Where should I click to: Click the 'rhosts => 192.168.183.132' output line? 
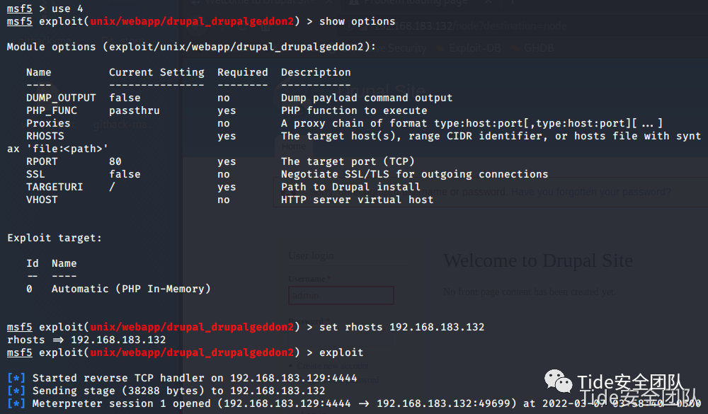86,340
